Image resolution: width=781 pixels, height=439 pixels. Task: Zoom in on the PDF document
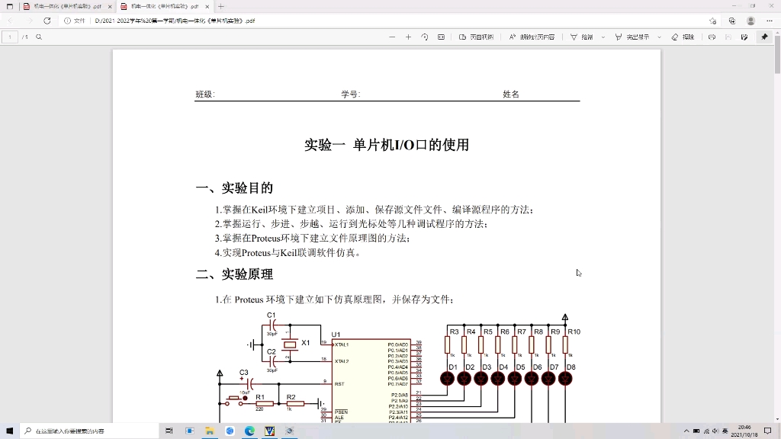tap(409, 36)
